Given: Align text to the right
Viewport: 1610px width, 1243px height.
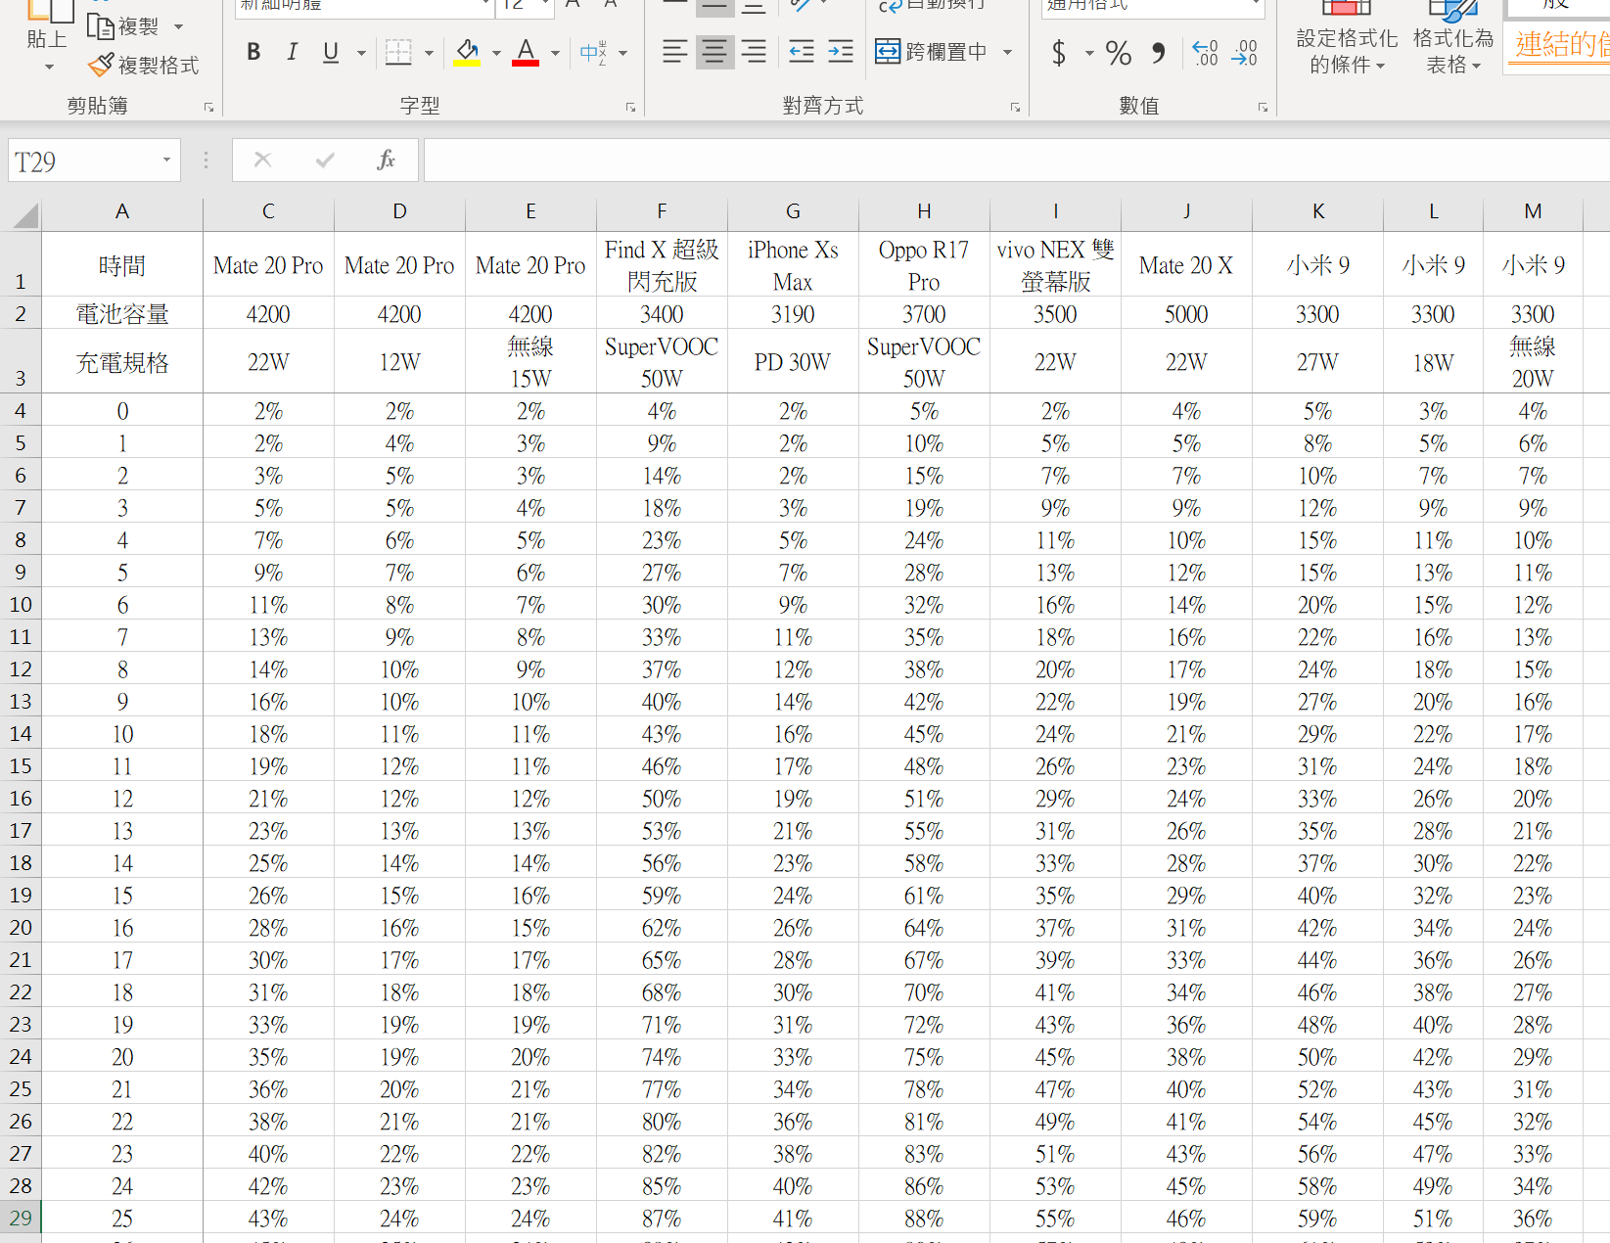Looking at the screenshot, I should click(x=754, y=52).
